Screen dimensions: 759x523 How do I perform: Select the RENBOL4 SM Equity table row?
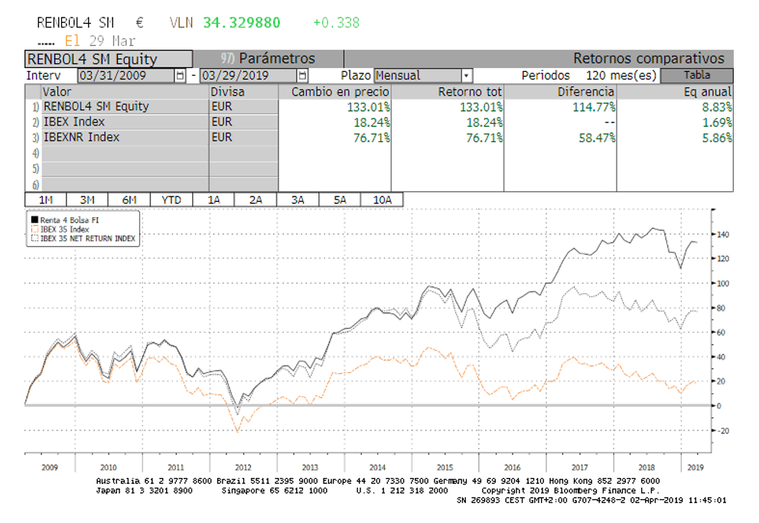pos(379,106)
